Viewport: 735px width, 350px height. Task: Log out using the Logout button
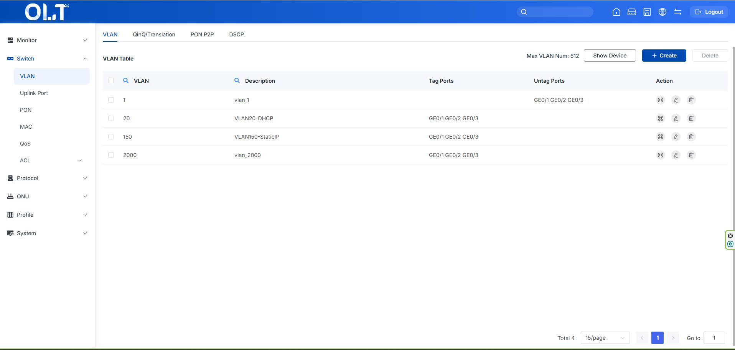[x=709, y=12]
